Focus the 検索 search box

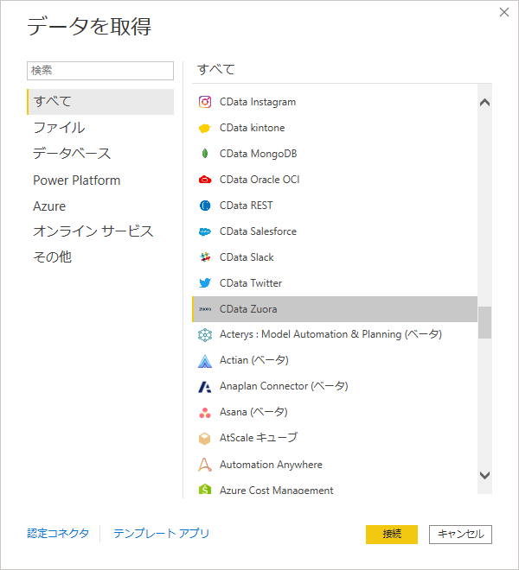100,71
